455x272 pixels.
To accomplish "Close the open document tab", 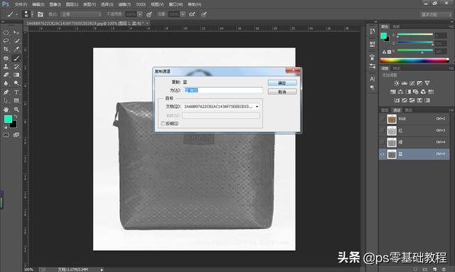I will (x=147, y=23).
